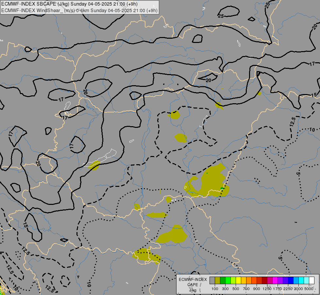Select the dark green legend swatch

(223, 280)
